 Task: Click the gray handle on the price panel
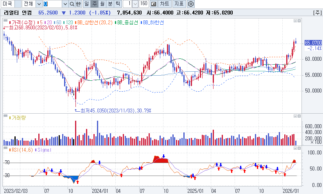(5, 19)
